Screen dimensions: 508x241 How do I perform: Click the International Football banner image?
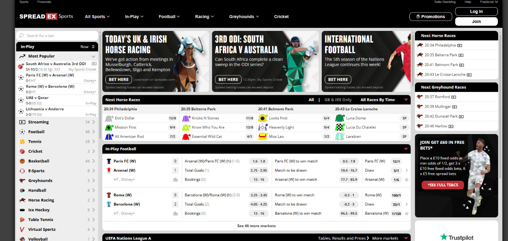click(366, 61)
